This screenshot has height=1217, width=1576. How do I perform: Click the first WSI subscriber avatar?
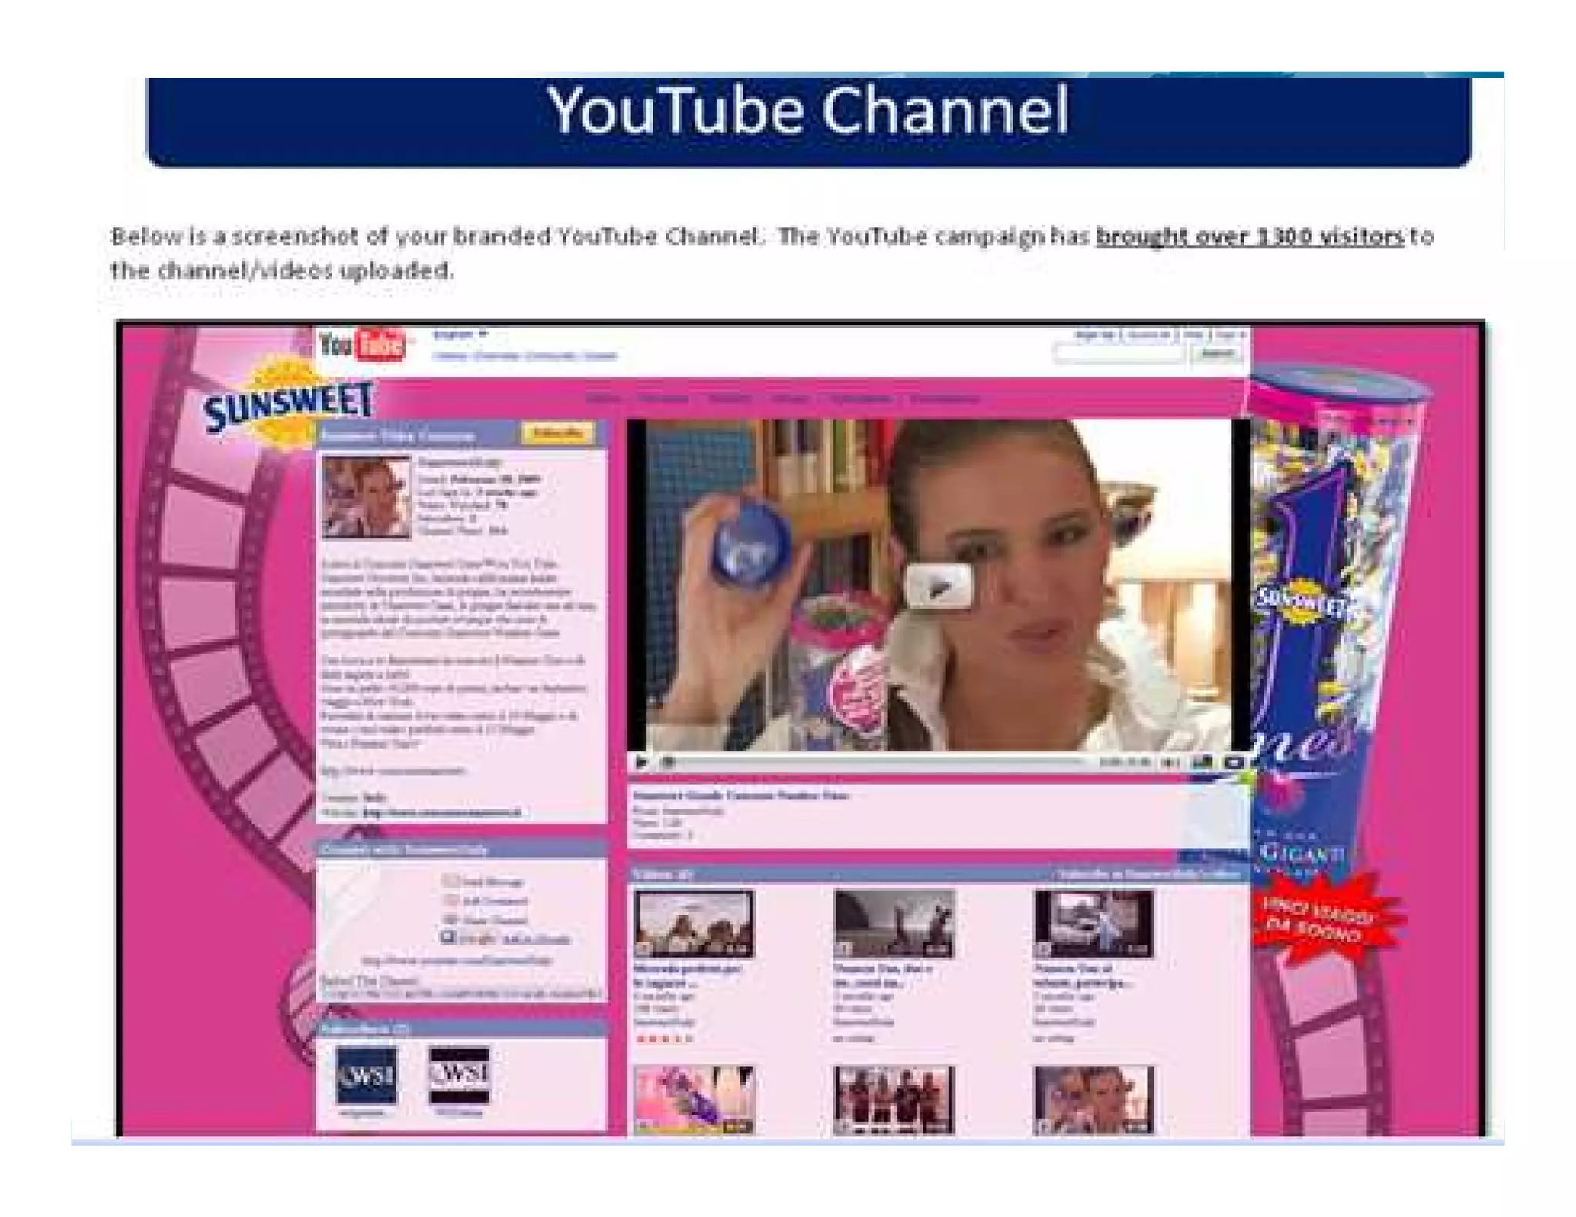click(x=366, y=1075)
